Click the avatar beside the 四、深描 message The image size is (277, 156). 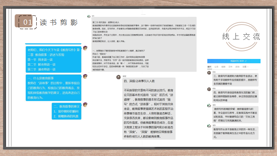tap(119, 77)
